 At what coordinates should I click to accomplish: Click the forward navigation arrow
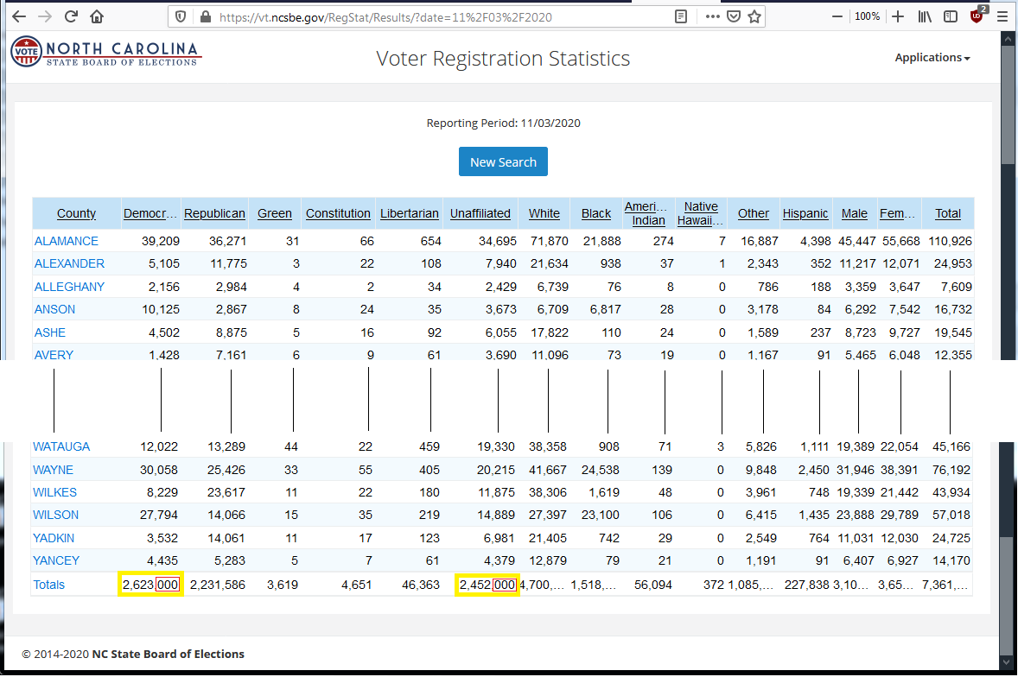[45, 17]
